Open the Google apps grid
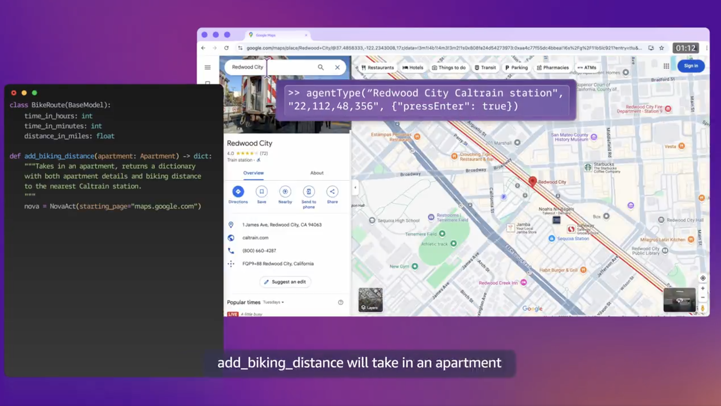This screenshot has height=406, width=721. pyautogui.click(x=666, y=66)
